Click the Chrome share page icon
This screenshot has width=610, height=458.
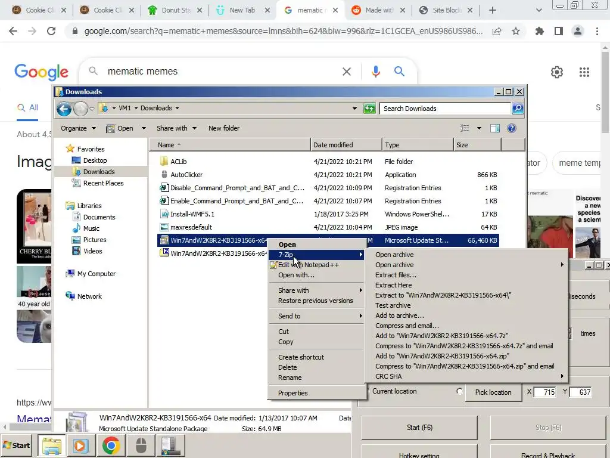[x=497, y=31]
